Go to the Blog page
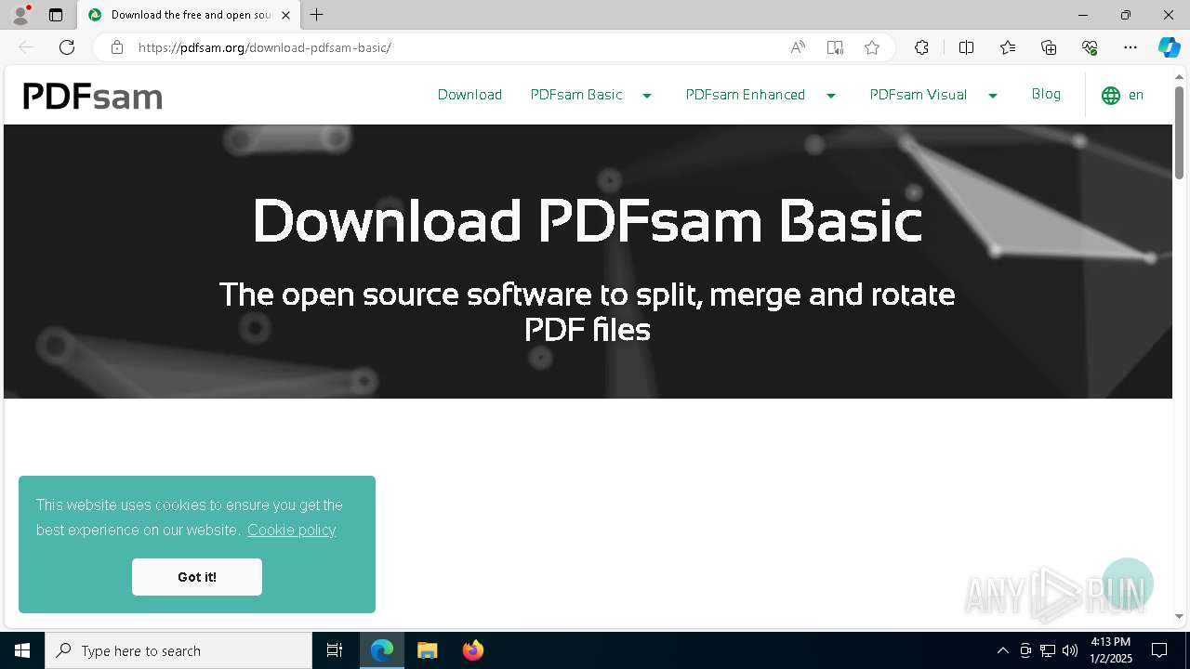Viewport: 1190px width, 669px height. click(1046, 94)
